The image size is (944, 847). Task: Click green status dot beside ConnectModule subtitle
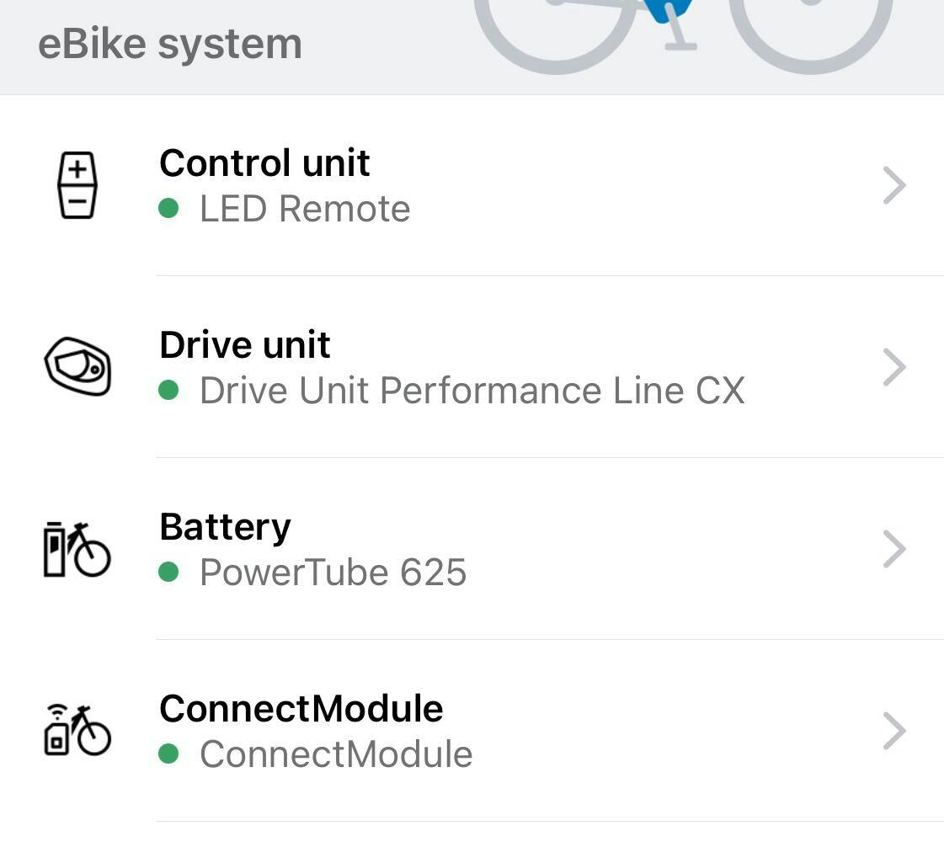coord(168,754)
